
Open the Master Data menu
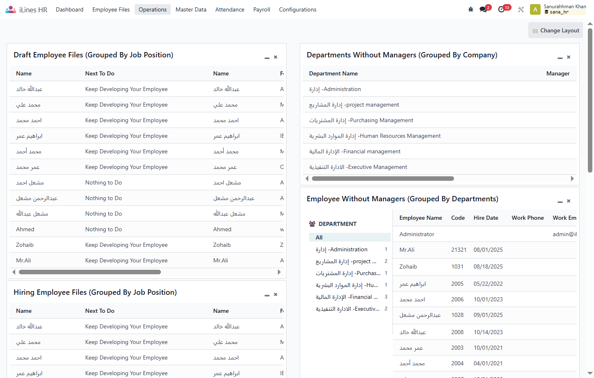point(191,9)
